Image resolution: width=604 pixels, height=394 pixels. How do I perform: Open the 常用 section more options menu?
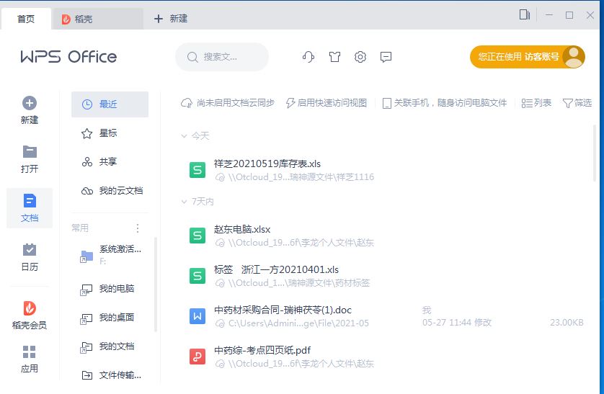coord(138,228)
